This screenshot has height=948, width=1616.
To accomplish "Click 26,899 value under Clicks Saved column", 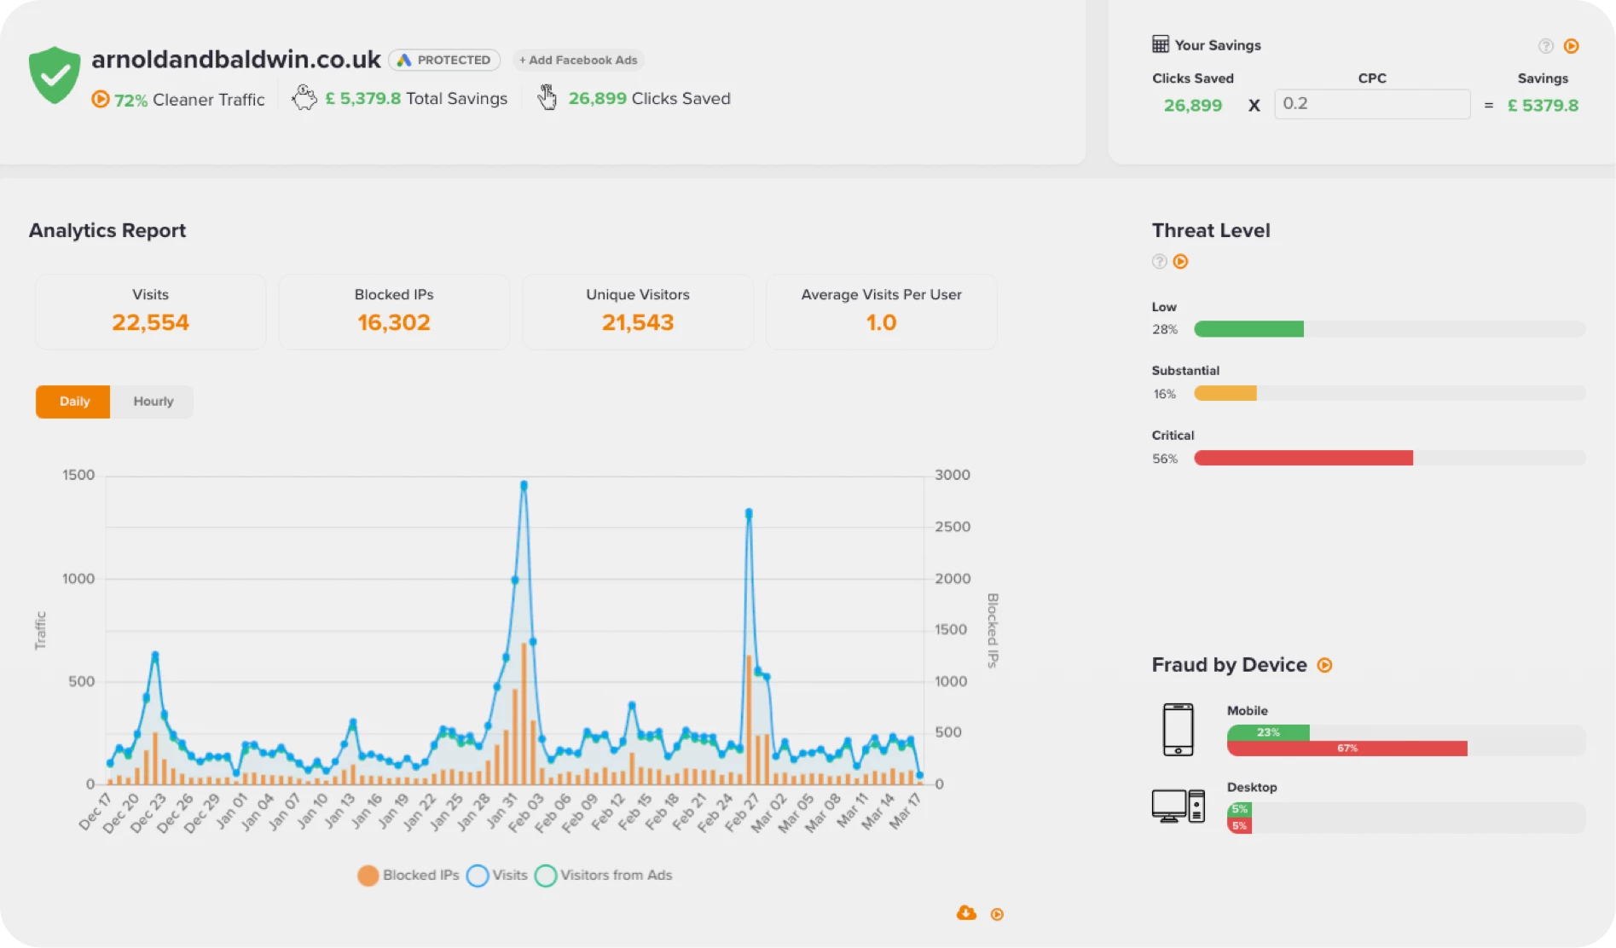I will 1193,105.
